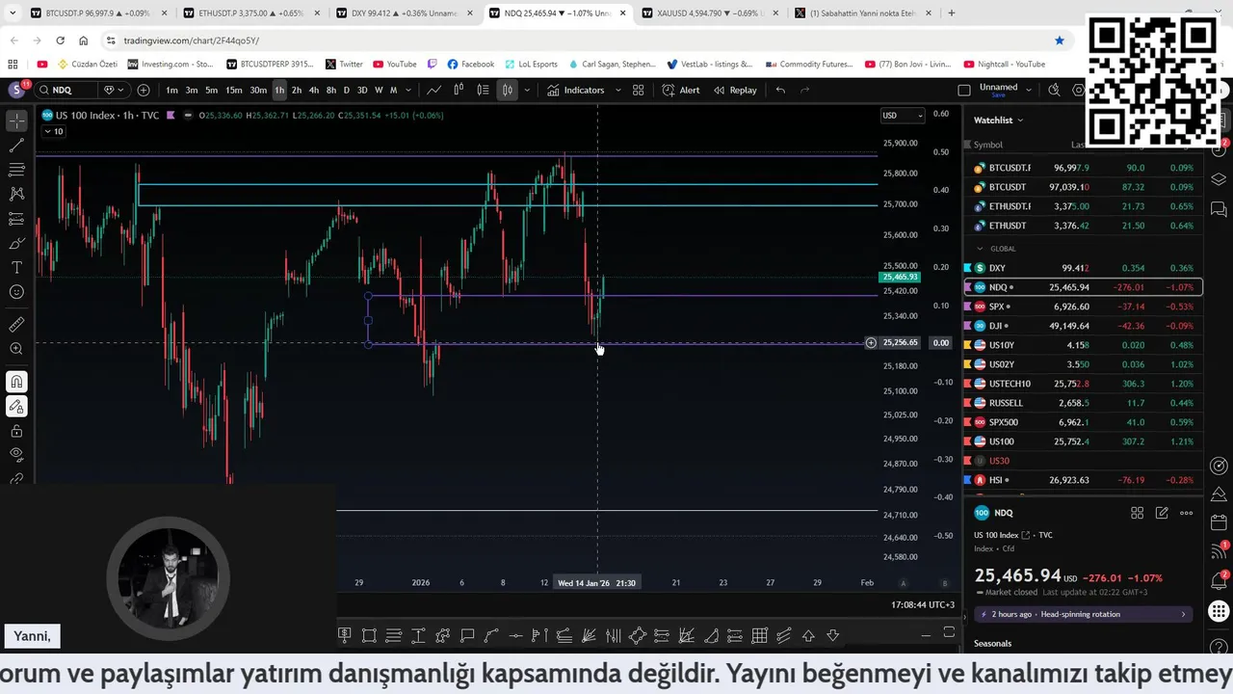Screen dimensions: 1233x694
Task: Expand the timeframe dropdown arrow
Action: [x=408, y=90]
